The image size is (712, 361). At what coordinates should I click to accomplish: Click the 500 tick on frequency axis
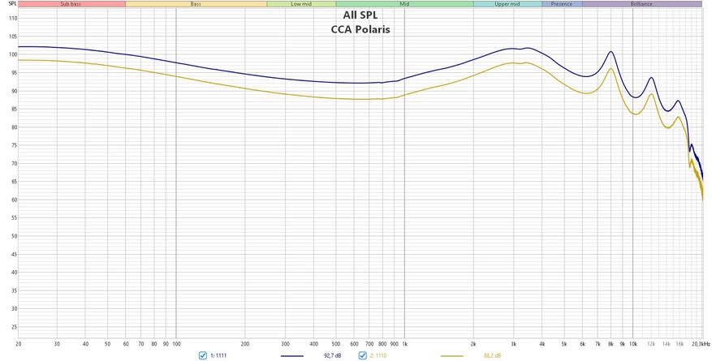tap(336, 344)
